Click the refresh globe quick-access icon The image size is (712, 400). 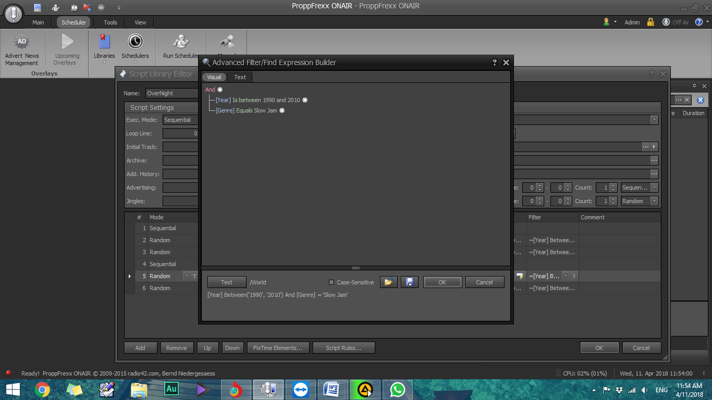tap(73, 8)
